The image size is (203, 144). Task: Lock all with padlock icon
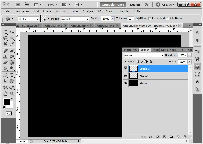tap(151, 62)
